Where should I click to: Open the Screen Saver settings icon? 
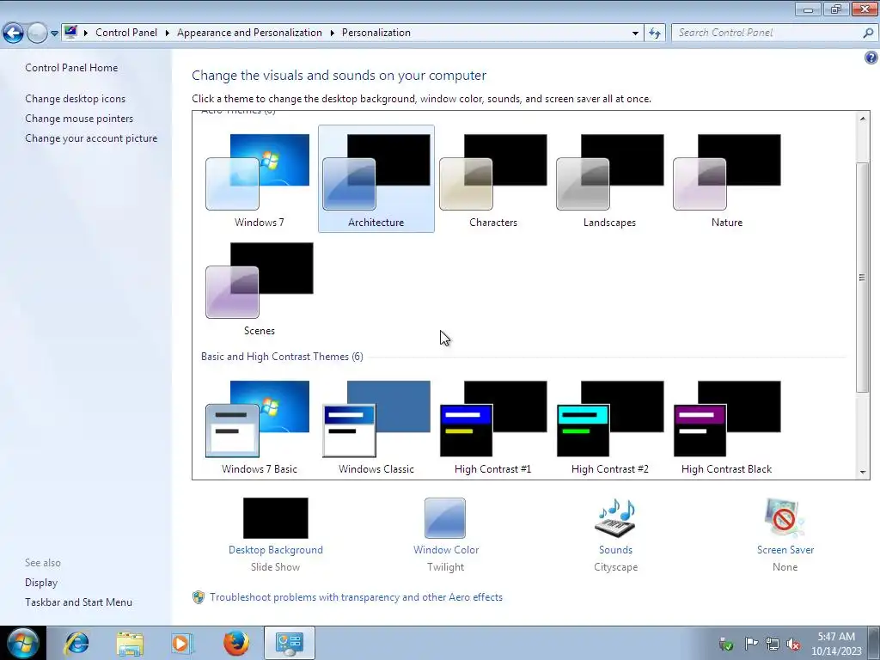(x=785, y=518)
